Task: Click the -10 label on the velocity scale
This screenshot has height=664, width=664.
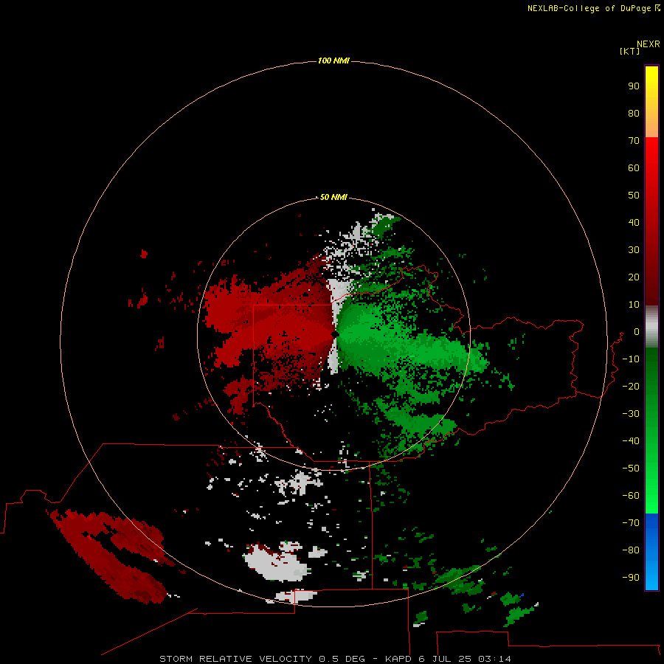Action: 631,359
